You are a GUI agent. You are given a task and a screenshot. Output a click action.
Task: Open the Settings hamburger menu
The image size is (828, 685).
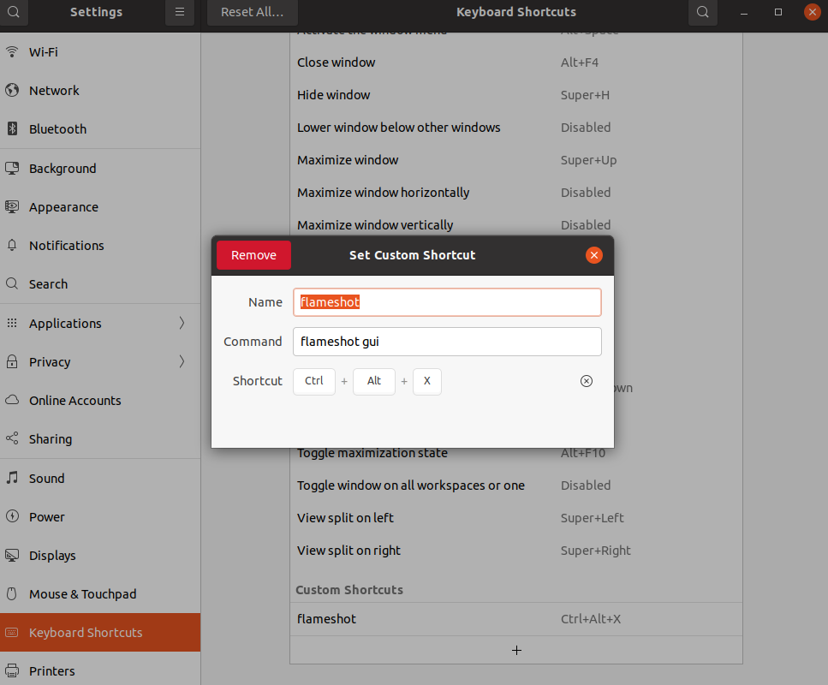(180, 12)
